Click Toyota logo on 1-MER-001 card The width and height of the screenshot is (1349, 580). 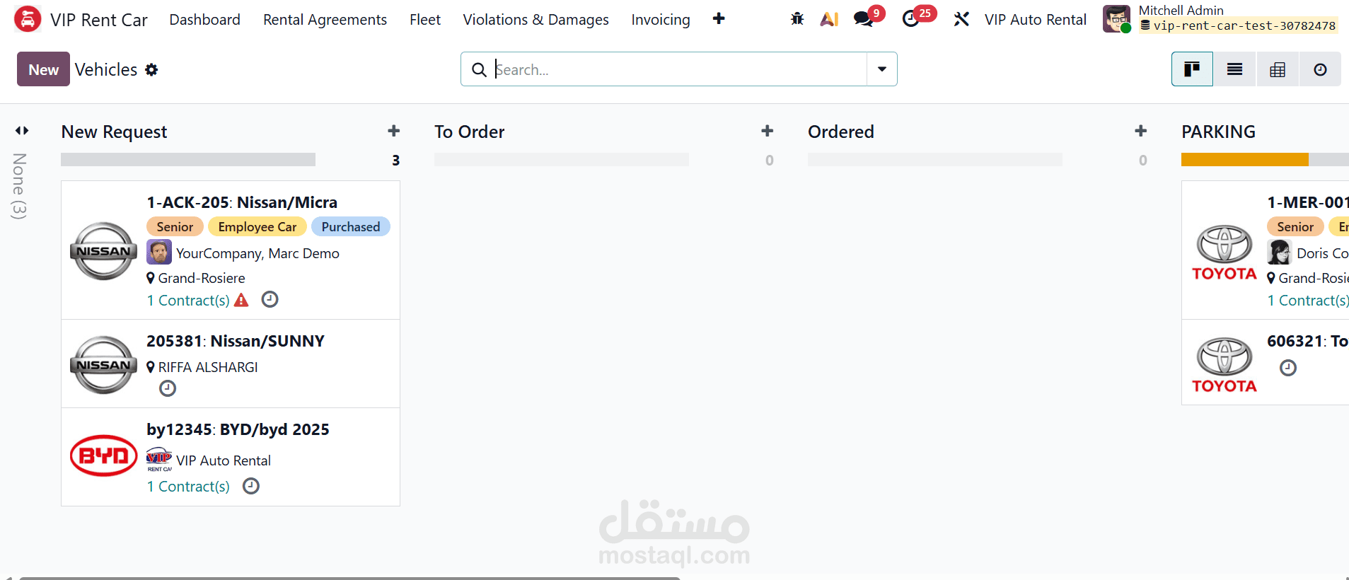[x=1224, y=252]
